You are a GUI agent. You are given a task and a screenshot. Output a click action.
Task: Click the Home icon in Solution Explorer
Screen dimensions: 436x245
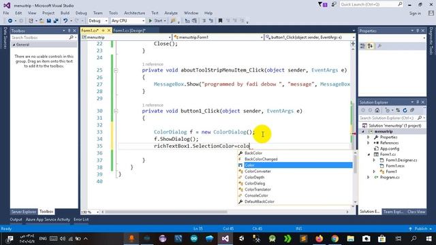coord(377,110)
